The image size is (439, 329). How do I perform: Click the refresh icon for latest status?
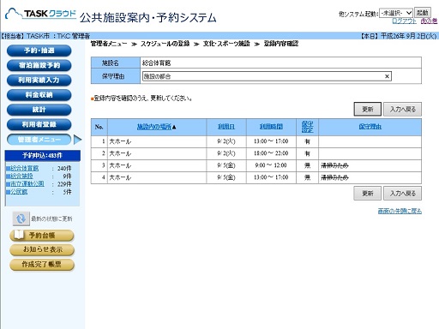click(x=21, y=218)
